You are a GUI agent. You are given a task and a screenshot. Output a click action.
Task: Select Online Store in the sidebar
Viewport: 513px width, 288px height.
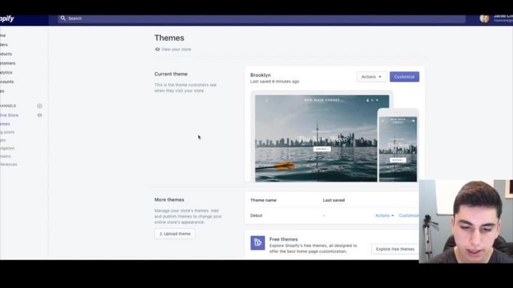click(9, 115)
